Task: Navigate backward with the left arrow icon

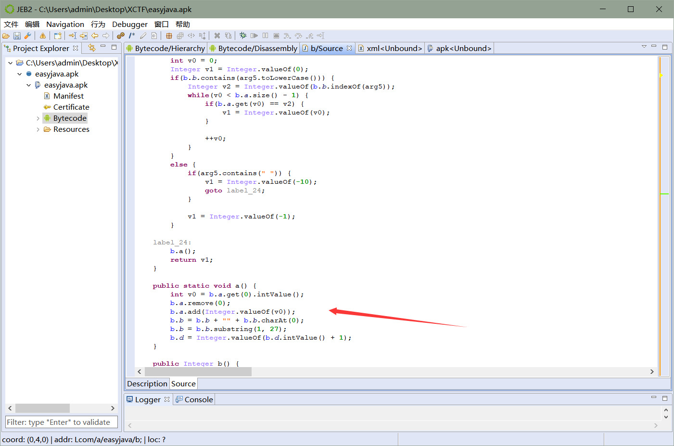Action: click(x=95, y=36)
